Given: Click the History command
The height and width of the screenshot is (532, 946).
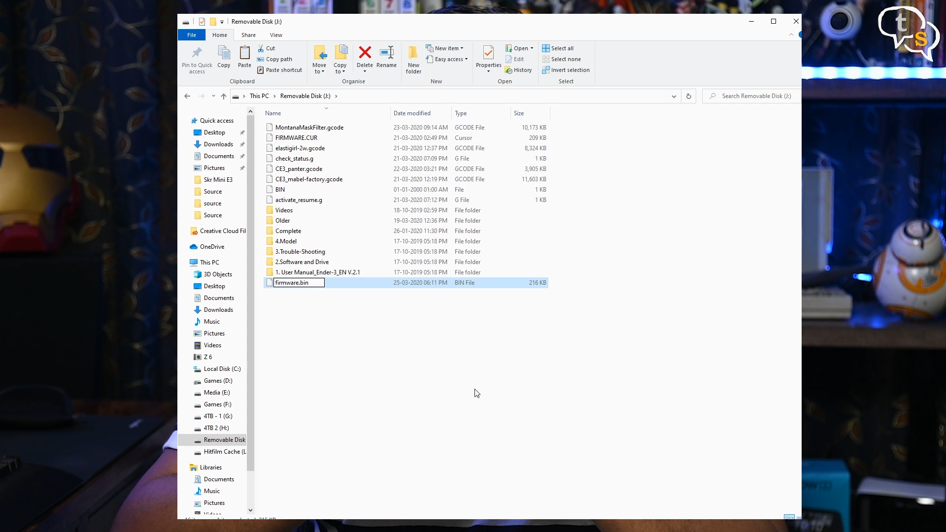Looking at the screenshot, I should tap(518, 70).
